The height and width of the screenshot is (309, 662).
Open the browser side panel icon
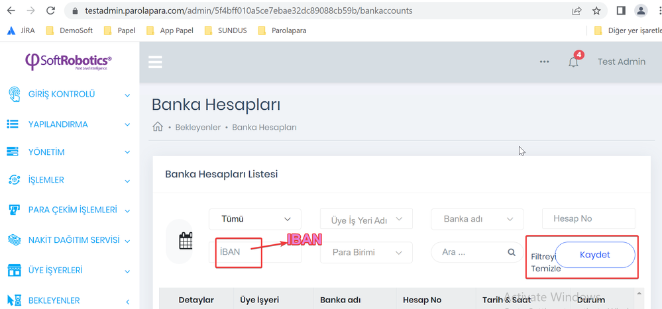pos(621,11)
